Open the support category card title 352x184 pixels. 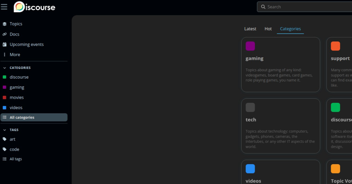(340, 58)
